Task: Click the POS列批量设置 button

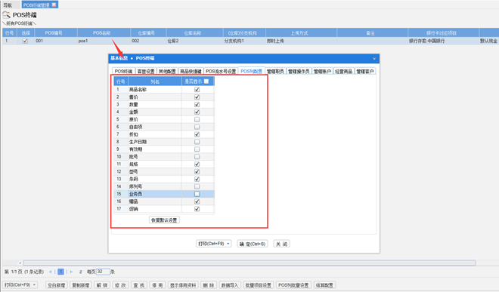Action: click(x=293, y=285)
